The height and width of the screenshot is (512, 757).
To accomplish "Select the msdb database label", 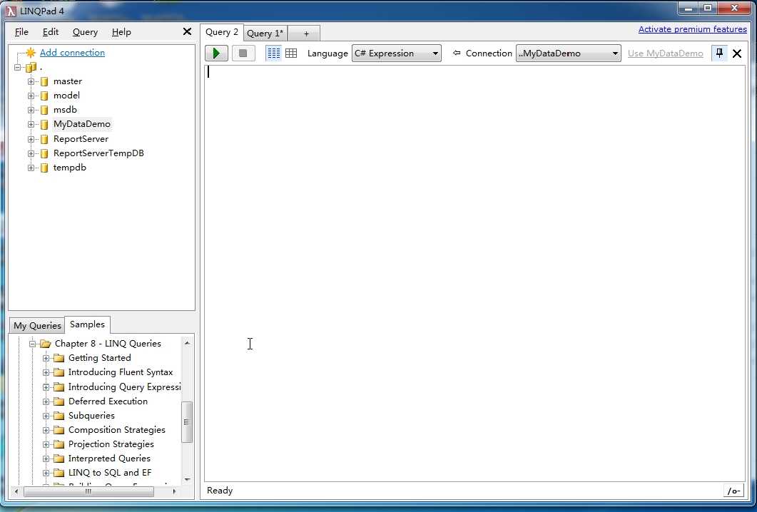I will pos(65,110).
